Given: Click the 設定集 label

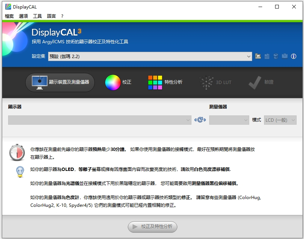Looking at the screenshot, I should coord(39,56).
